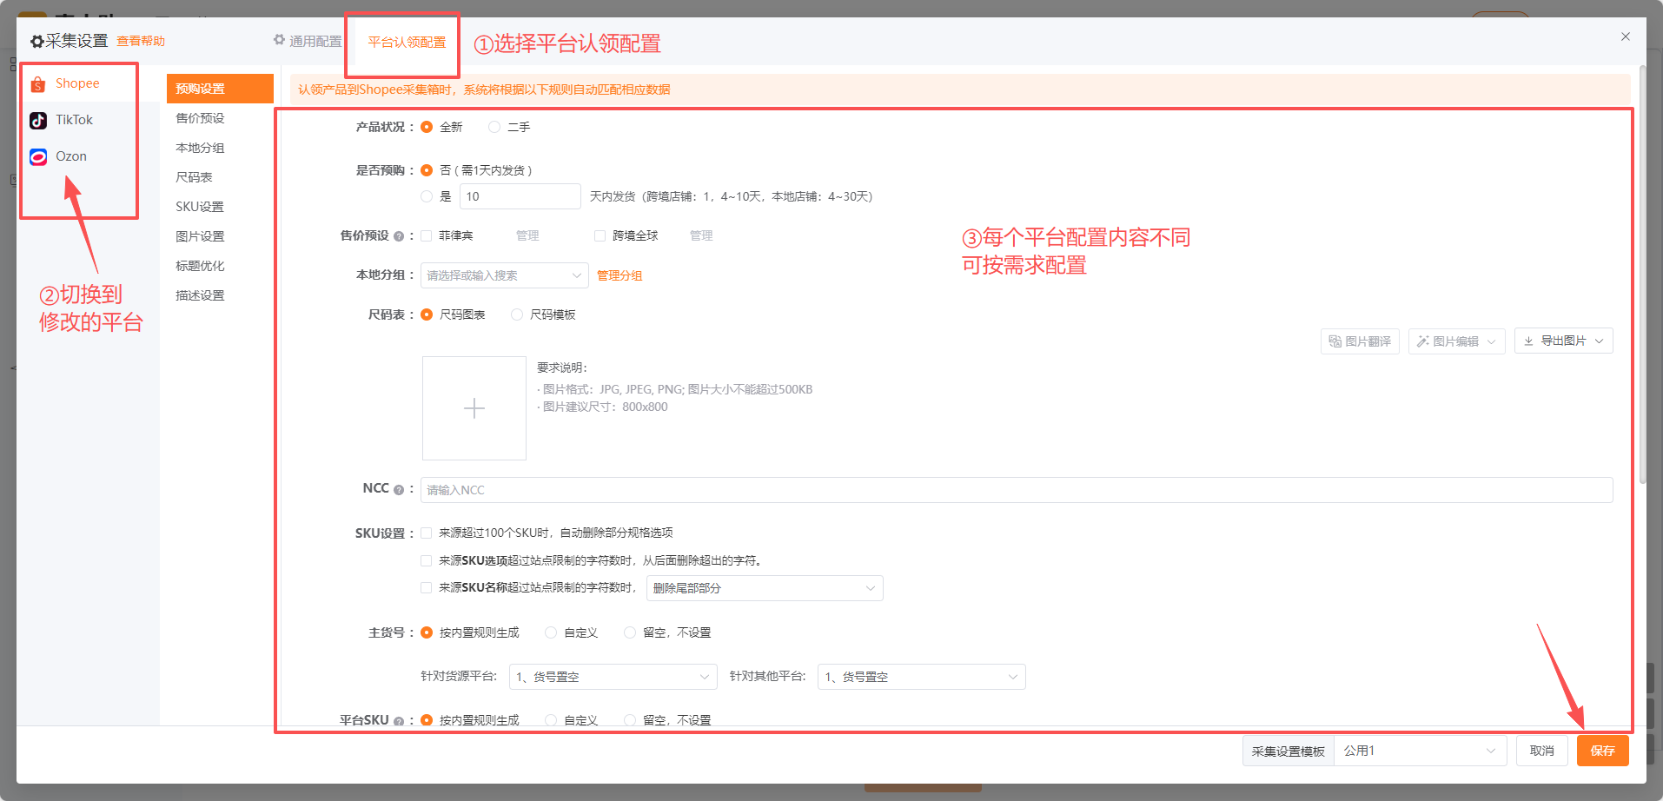Open the 针对其他平台 dropdown
1663x801 pixels.
[x=922, y=677]
